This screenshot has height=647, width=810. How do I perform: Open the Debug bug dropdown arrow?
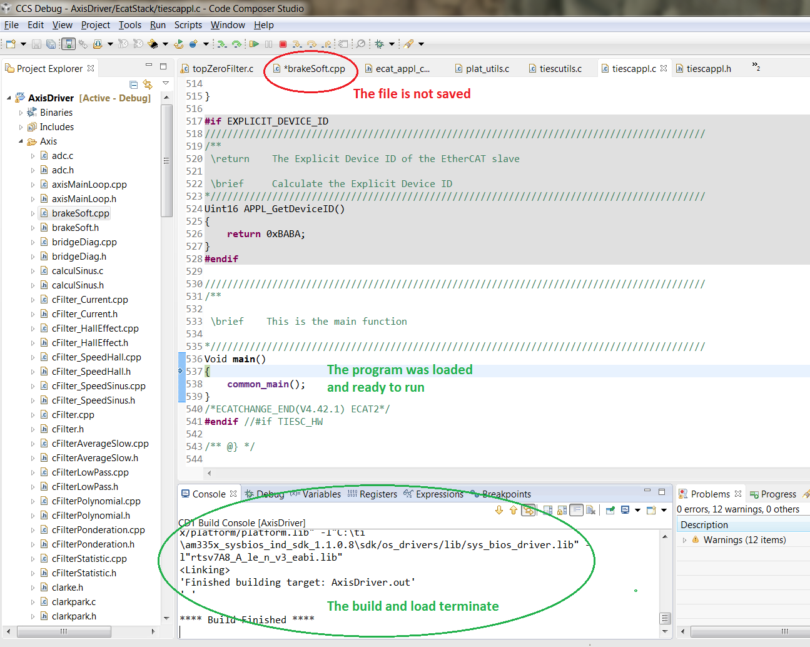click(392, 44)
